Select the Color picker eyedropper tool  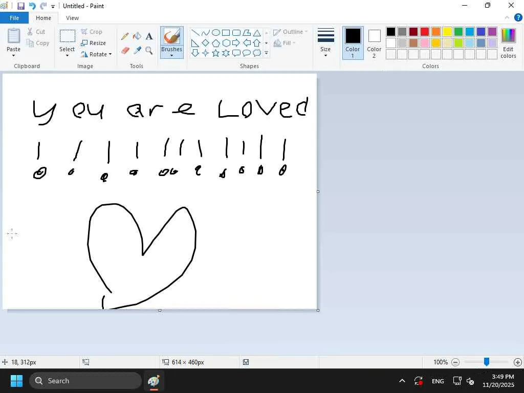tap(137, 51)
